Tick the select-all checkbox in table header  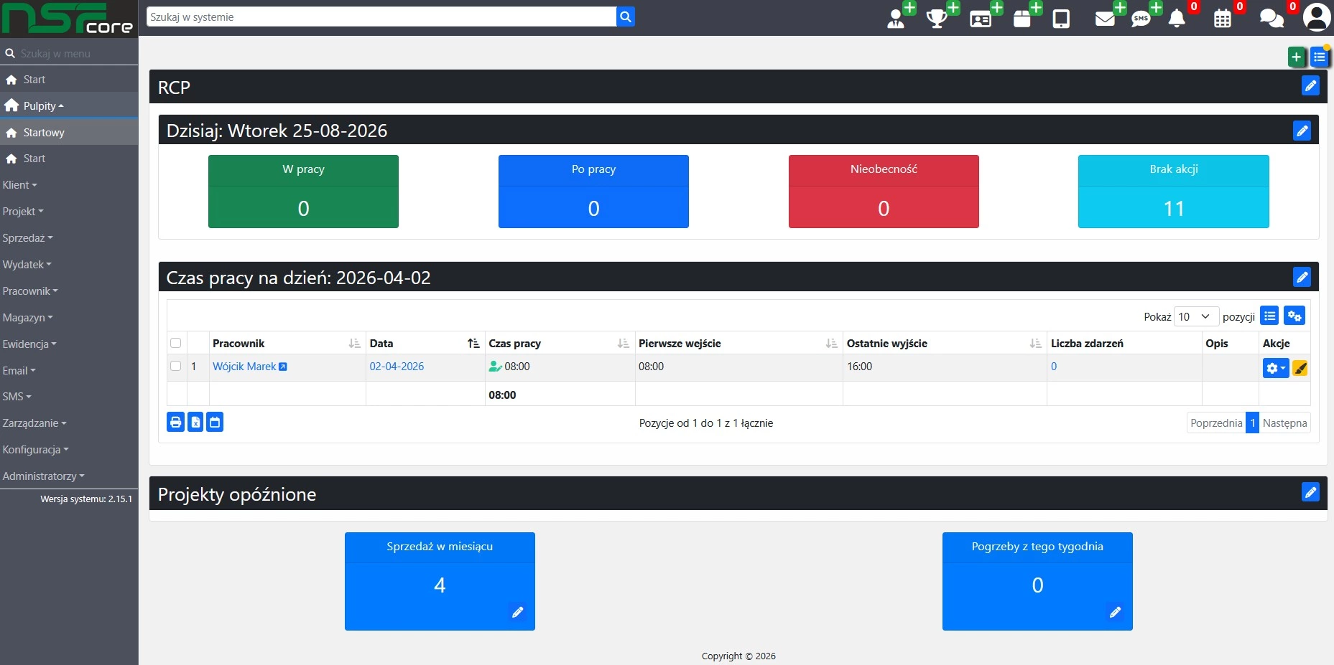click(176, 343)
